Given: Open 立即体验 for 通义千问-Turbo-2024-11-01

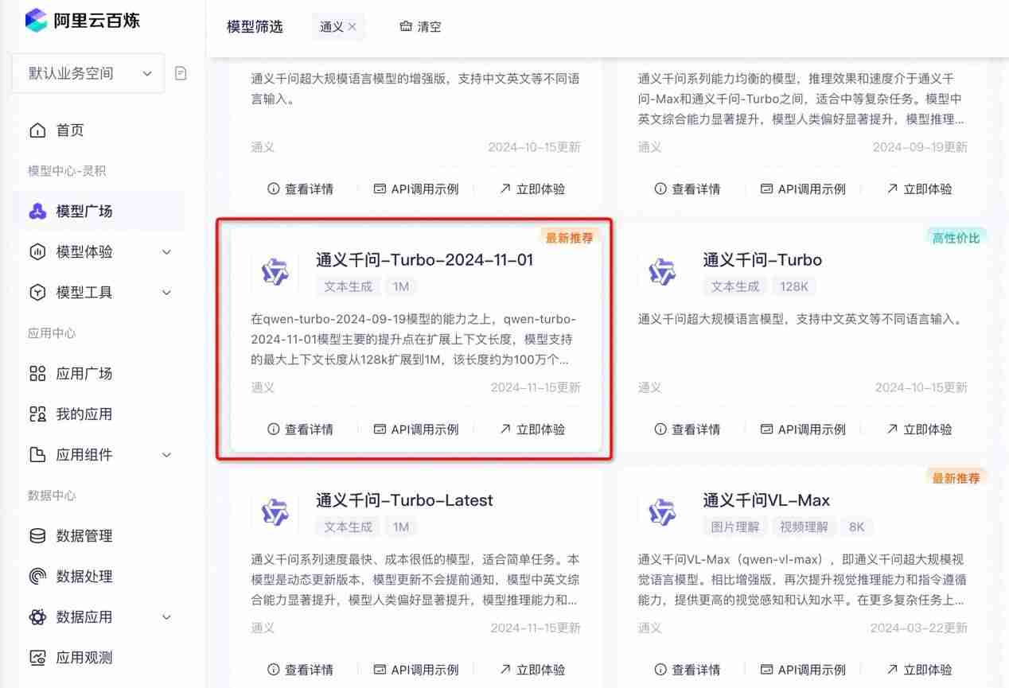Looking at the screenshot, I should [x=531, y=429].
